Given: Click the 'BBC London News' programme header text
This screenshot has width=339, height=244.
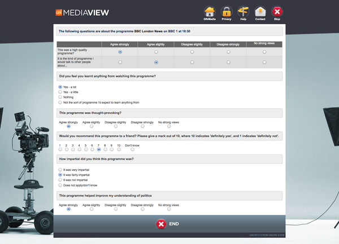Looking at the screenshot, I should coord(148,31).
